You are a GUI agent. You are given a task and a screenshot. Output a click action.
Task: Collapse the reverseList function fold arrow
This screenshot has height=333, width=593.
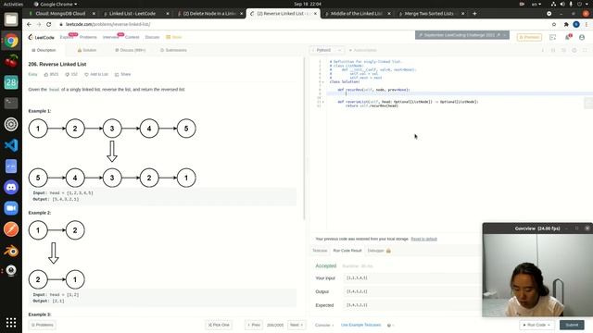coord(322,102)
